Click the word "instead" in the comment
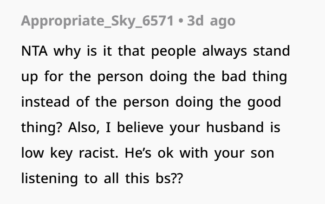 click(x=45, y=102)
